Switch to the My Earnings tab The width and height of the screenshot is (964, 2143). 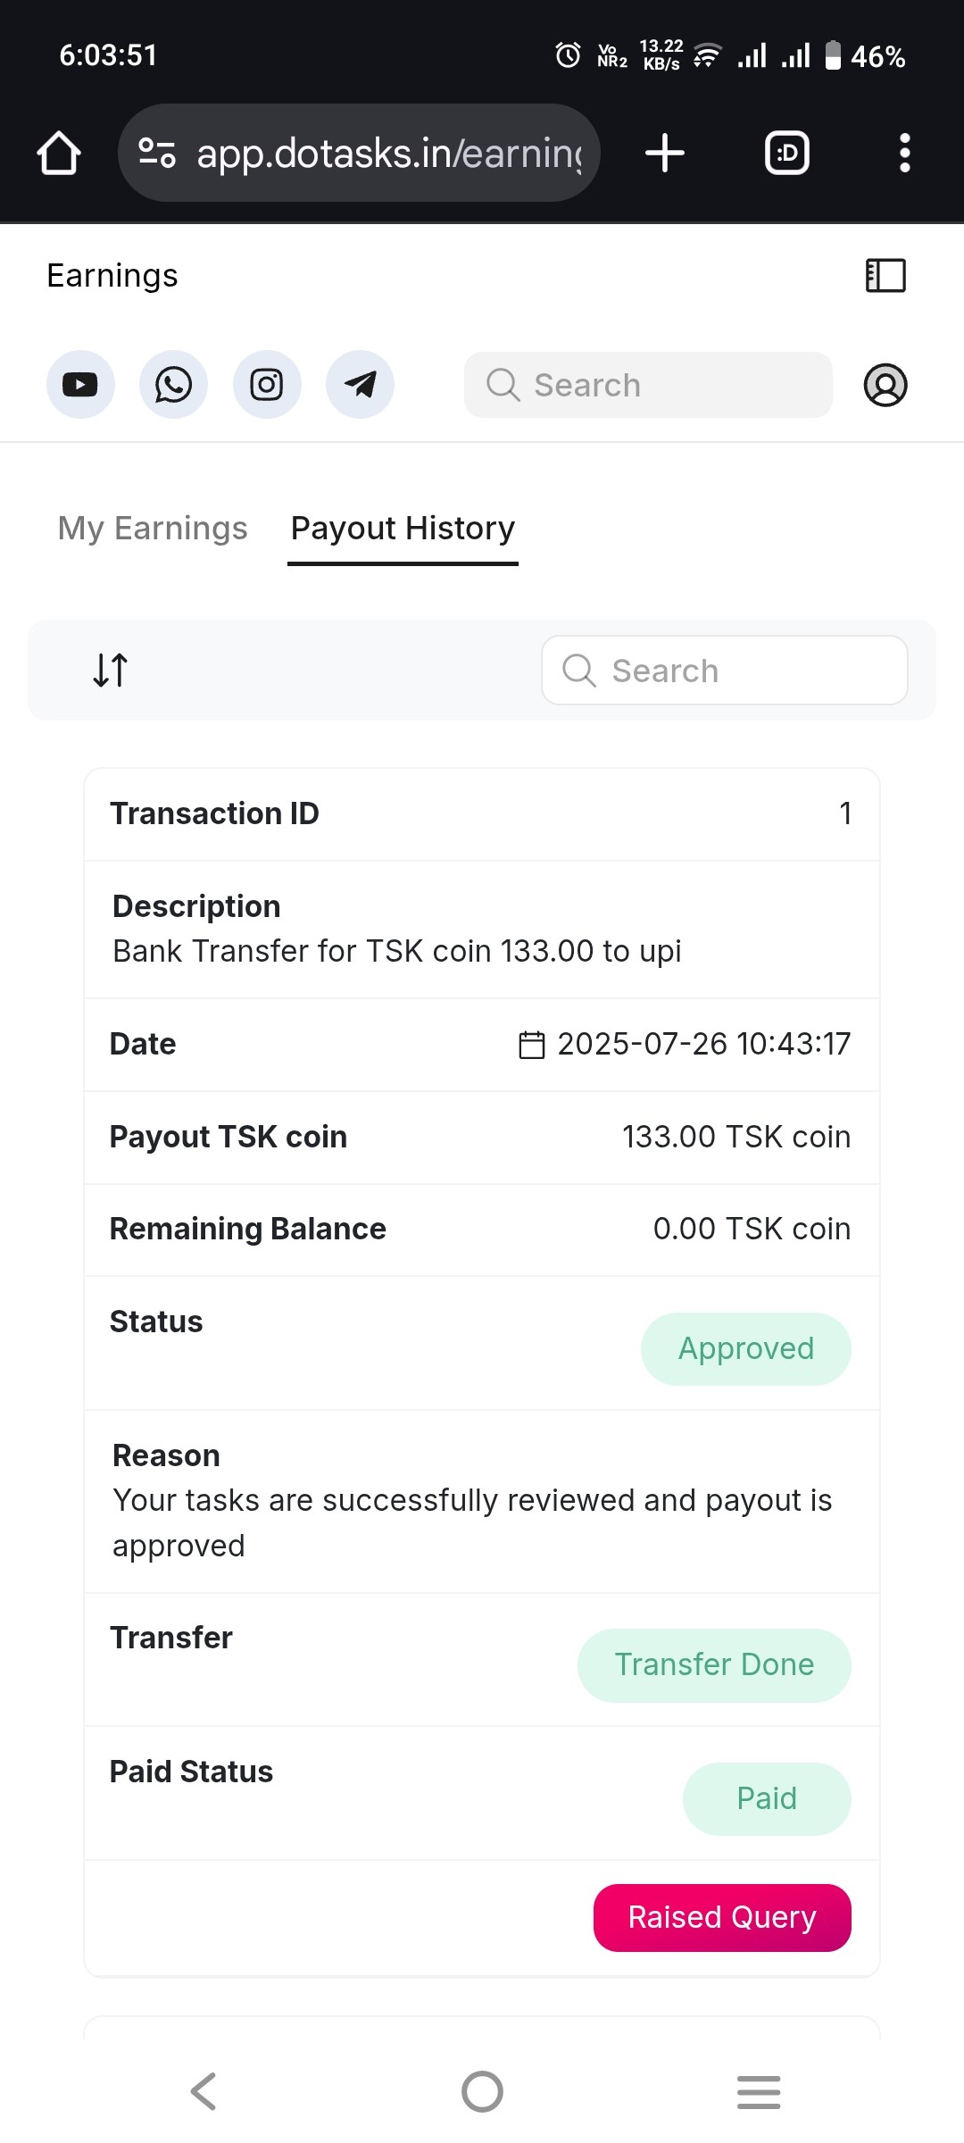[x=153, y=529]
